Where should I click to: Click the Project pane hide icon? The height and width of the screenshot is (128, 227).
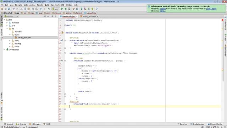56,16
